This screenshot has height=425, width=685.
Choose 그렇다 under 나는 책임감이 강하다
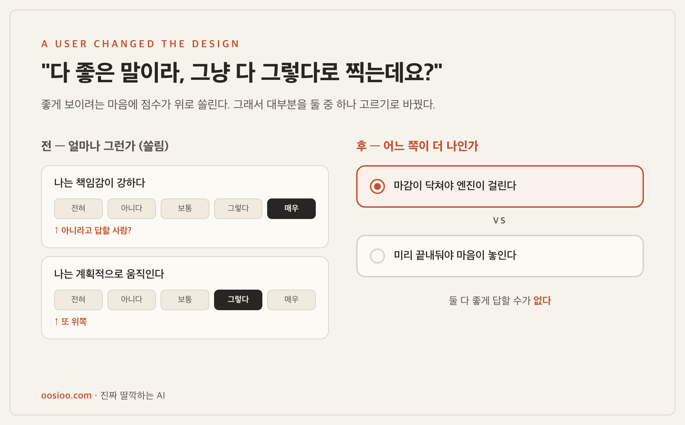point(238,209)
